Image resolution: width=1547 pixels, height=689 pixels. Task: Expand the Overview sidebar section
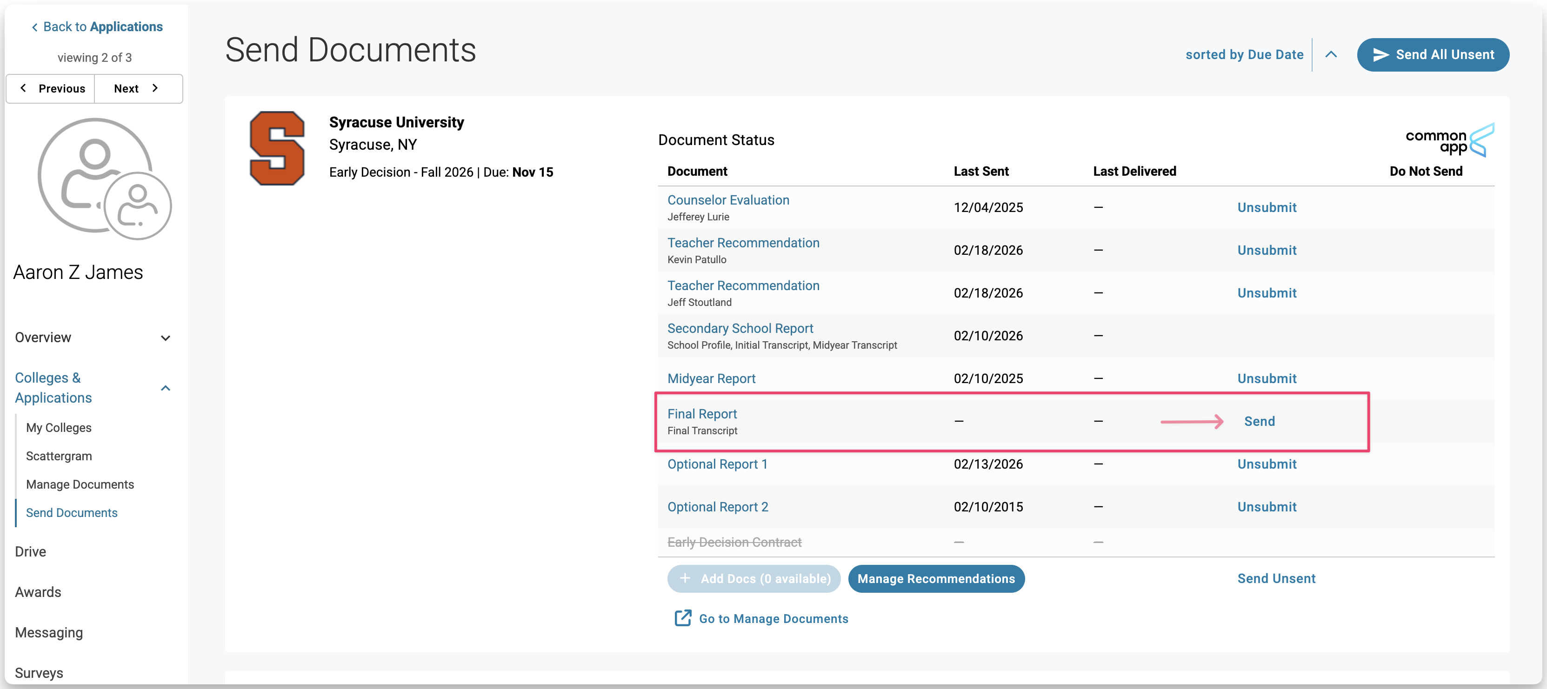pyautogui.click(x=166, y=338)
